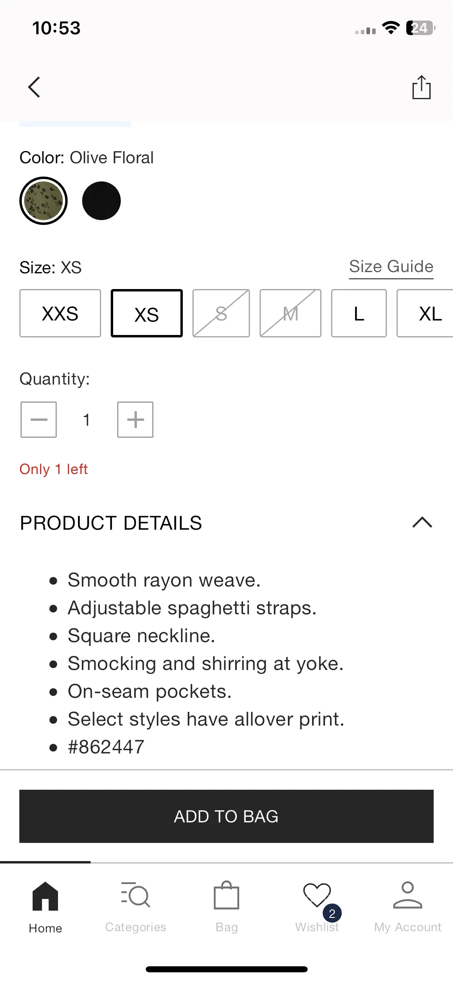
Task: Add item with Add to Bag
Action: coord(226,816)
